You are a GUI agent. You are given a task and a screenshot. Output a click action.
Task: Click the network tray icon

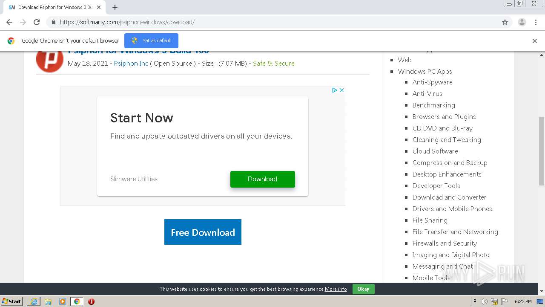click(494, 301)
